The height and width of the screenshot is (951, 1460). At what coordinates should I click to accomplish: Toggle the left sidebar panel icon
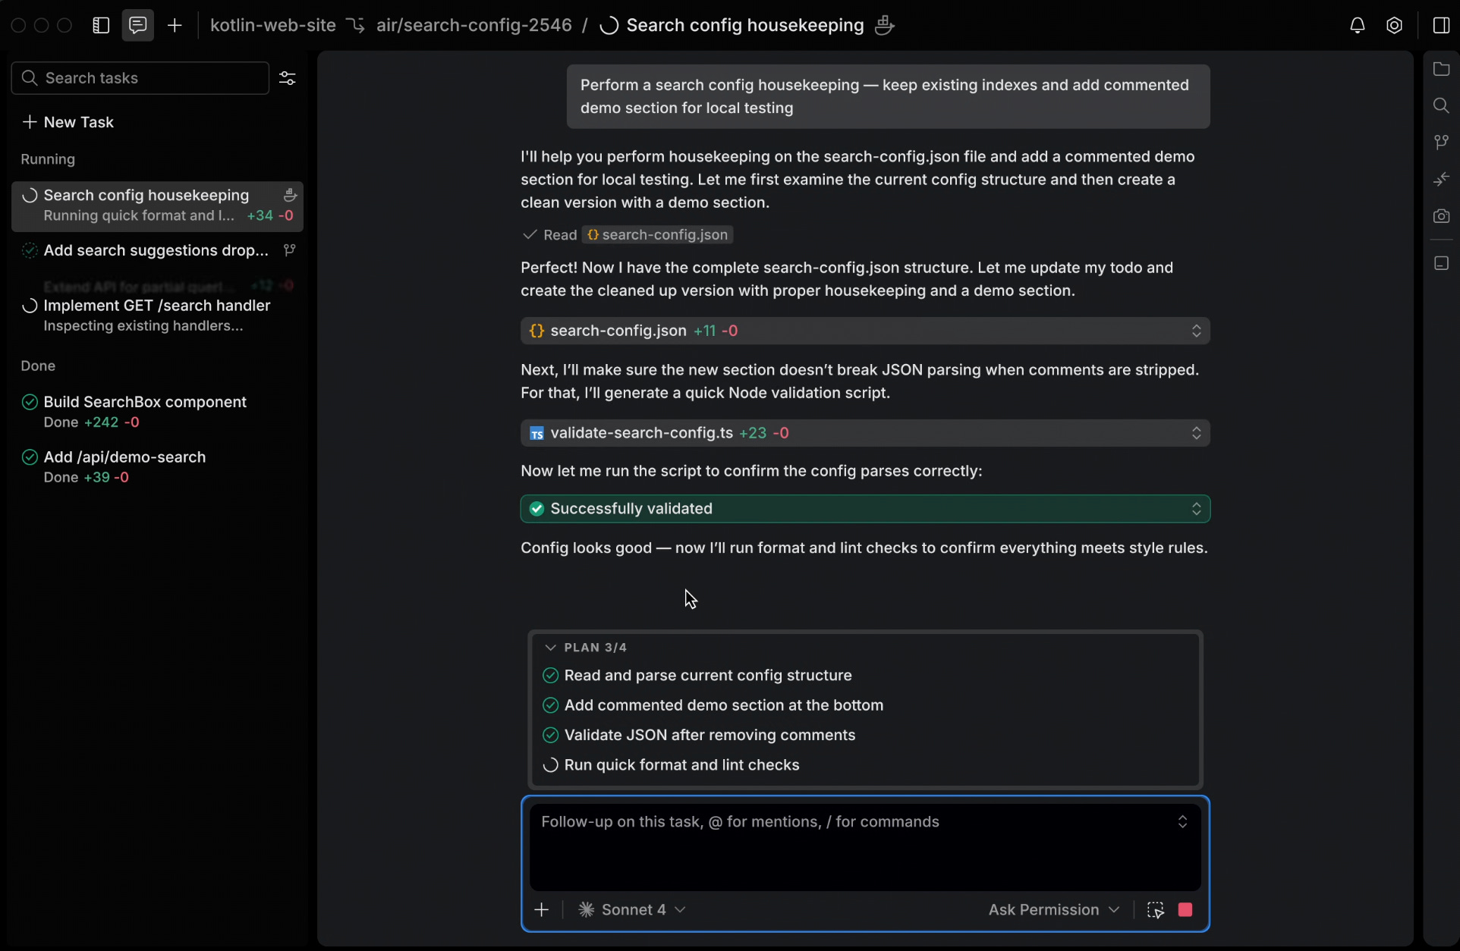[x=101, y=25]
